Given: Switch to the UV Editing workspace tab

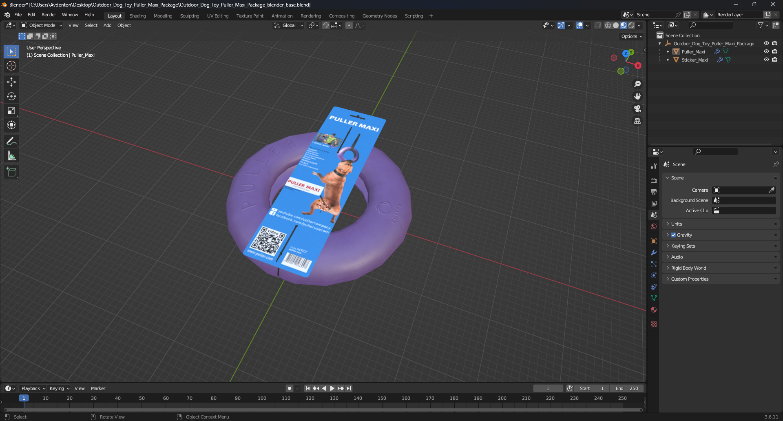Looking at the screenshot, I should pos(218,16).
